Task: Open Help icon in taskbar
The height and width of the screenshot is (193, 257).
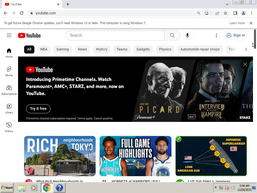Action: pos(59,188)
